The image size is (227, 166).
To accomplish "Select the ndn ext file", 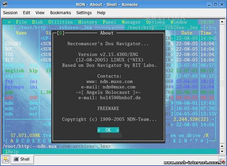I will pos(21,114).
